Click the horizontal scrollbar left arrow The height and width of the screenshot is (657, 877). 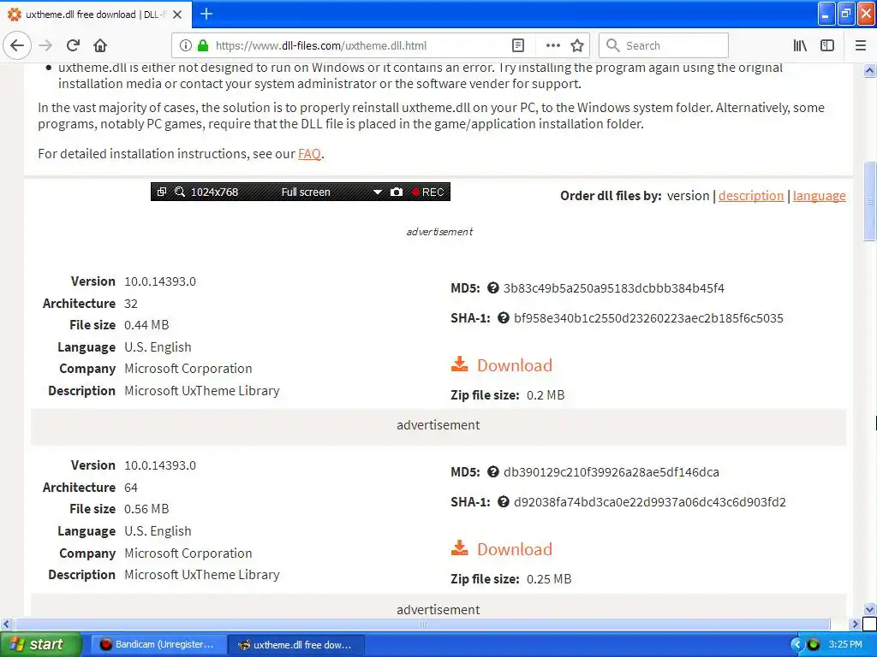pos(6,624)
